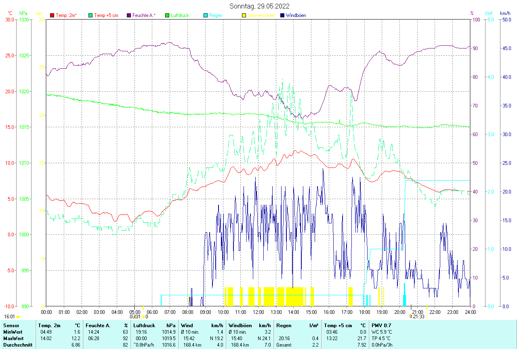Click the '18:00' time axis label
The image size is (517, 349).
[x=364, y=312]
